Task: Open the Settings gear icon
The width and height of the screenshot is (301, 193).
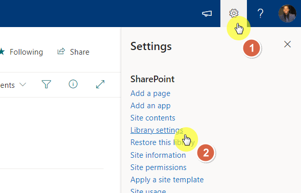Action: pos(234,13)
